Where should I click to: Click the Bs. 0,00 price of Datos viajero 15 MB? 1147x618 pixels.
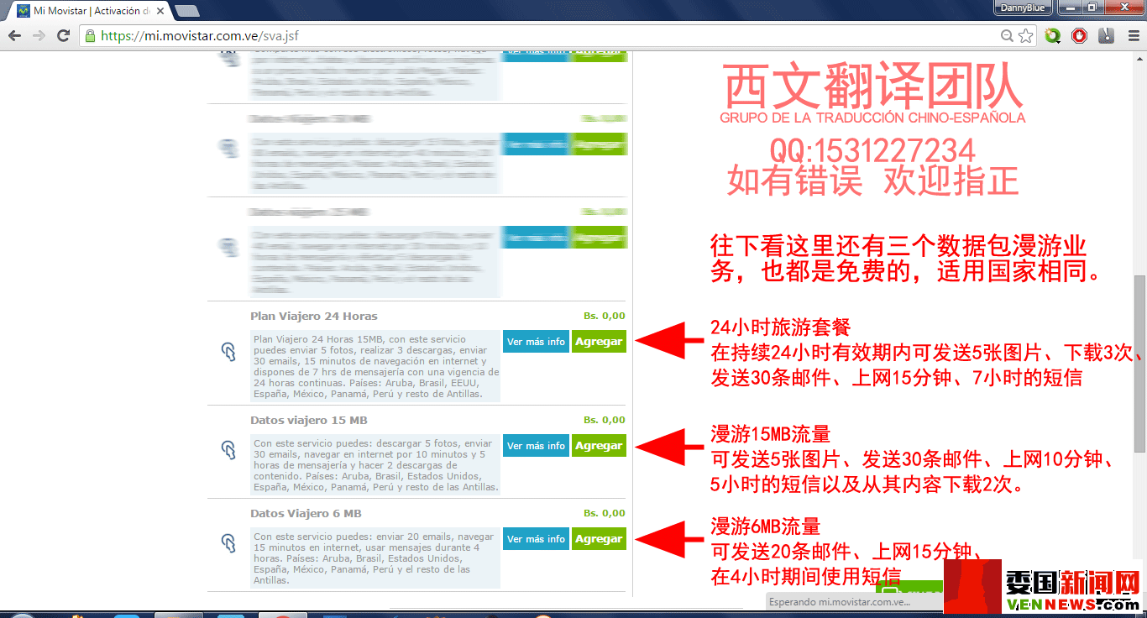(605, 421)
